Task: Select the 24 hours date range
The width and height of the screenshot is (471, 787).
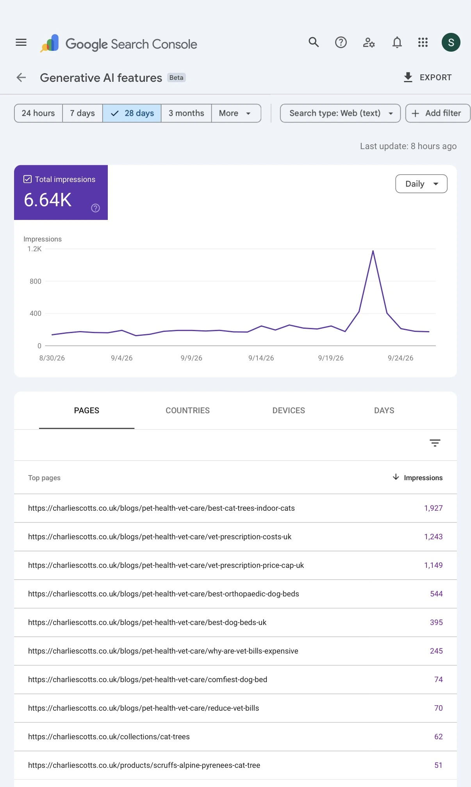Action: click(38, 113)
